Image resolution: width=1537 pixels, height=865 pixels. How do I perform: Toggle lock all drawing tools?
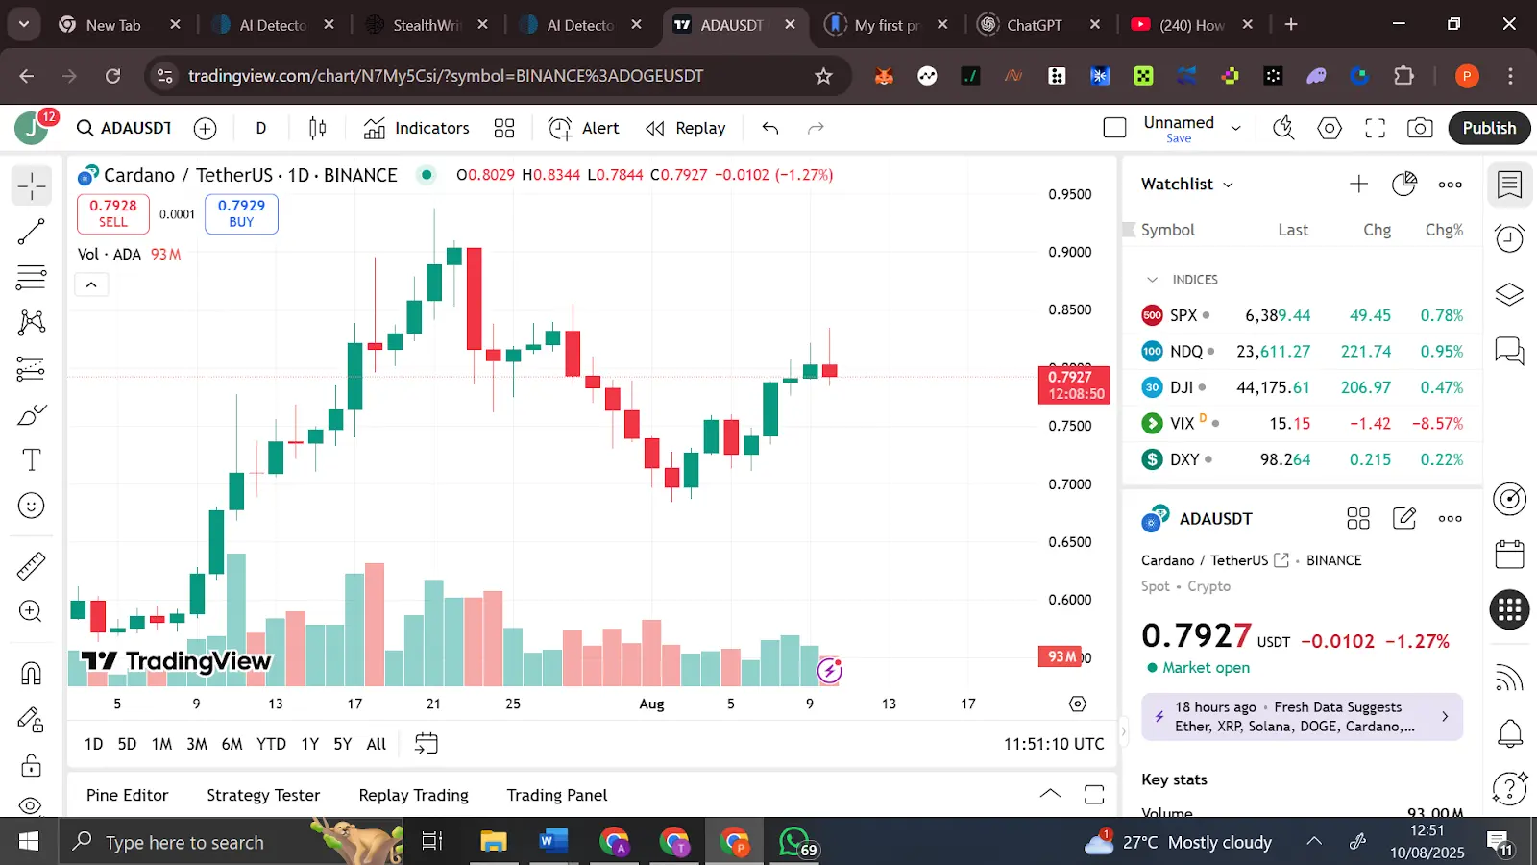[32, 765]
